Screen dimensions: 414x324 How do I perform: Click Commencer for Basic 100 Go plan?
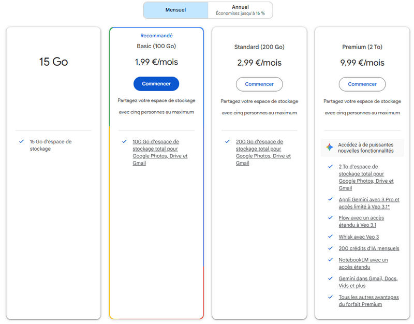156,84
